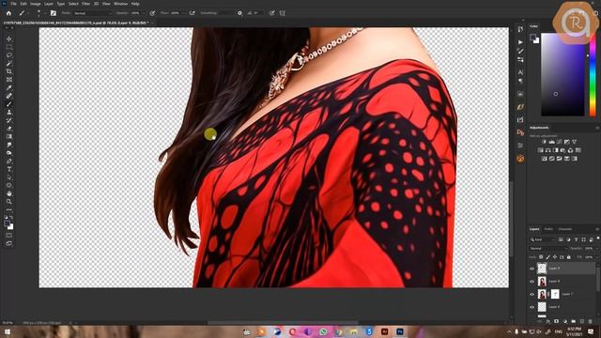Image resolution: width=601 pixels, height=338 pixels.
Task: Add layer style with fx icon
Action: click(x=548, y=321)
